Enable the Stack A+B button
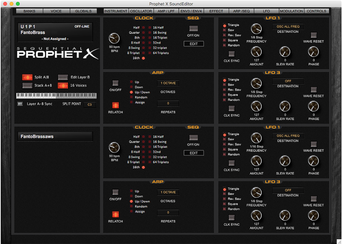 [27, 85]
